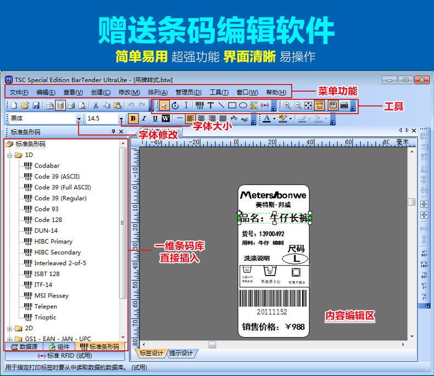Select the rectangle shape tool
Viewport: 434px width, 376px height.
pos(232,105)
